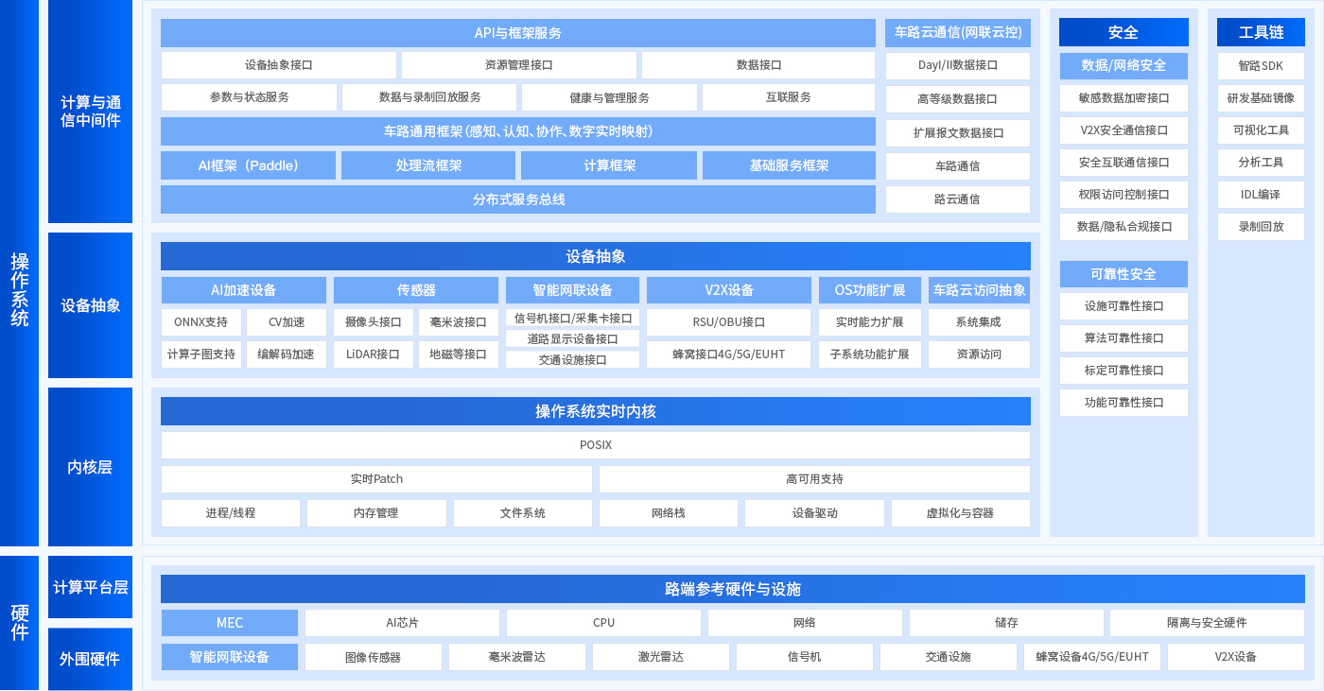
Task: Click the LiDAR接口 box
Action: [373, 354]
